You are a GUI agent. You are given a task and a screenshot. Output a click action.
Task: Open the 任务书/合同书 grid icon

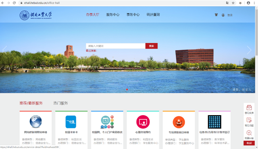(x=214, y=122)
